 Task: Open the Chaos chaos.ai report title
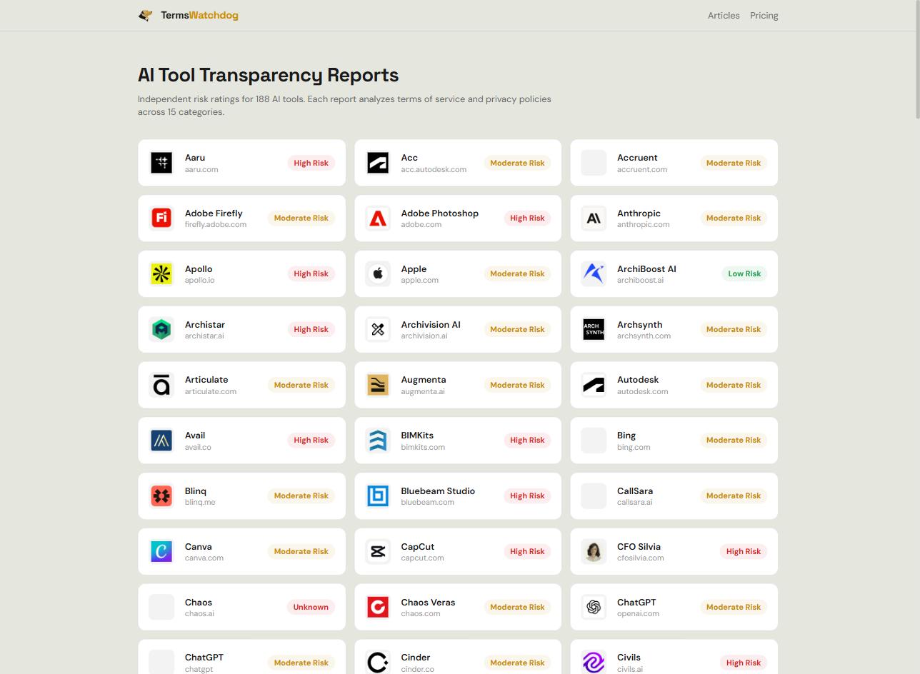click(x=199, y=603)
